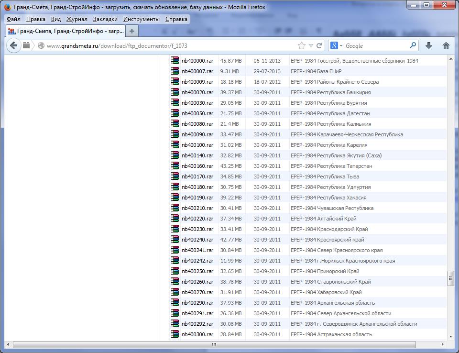Select size 30.08 MB of nb400292.rar
This screenshot has height=353, width=459.
231,324
